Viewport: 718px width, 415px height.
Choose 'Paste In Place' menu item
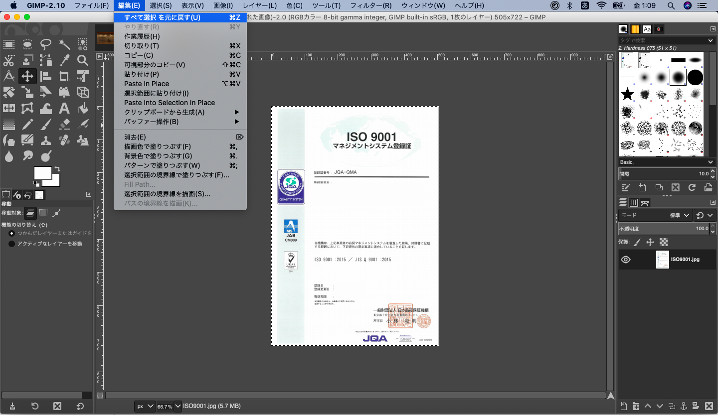pyautogui.click(x=180, y=84)
